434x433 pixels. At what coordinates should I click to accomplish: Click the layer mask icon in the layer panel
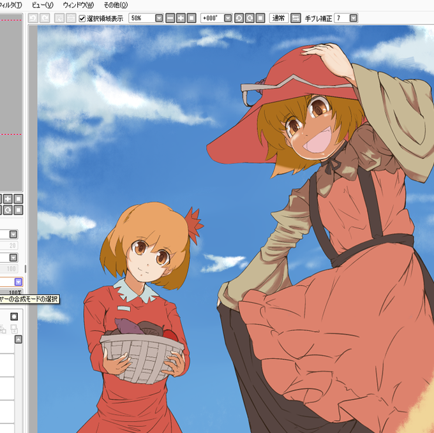(x=14, y=316)
